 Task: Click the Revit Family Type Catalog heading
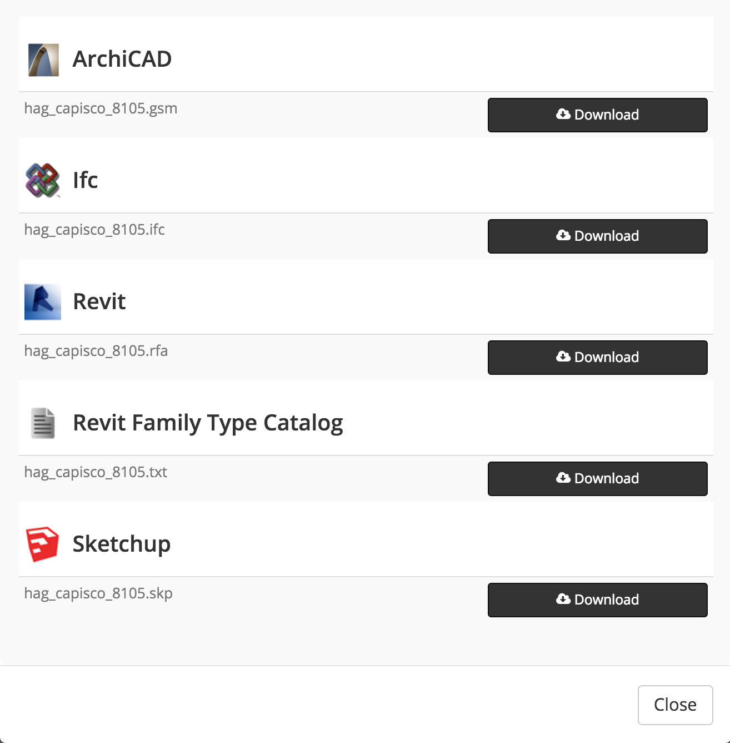[208, 423]
